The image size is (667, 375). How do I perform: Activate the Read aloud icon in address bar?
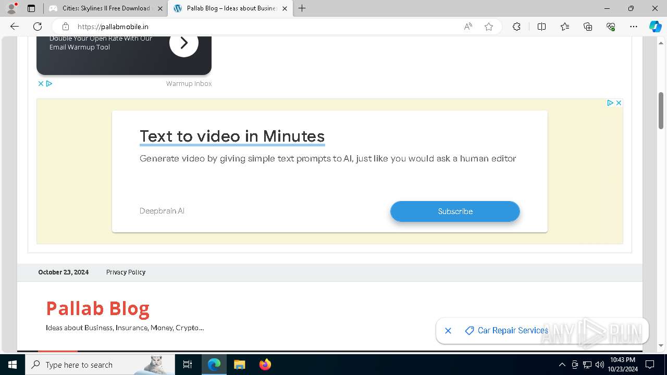[x=468, y=27]
